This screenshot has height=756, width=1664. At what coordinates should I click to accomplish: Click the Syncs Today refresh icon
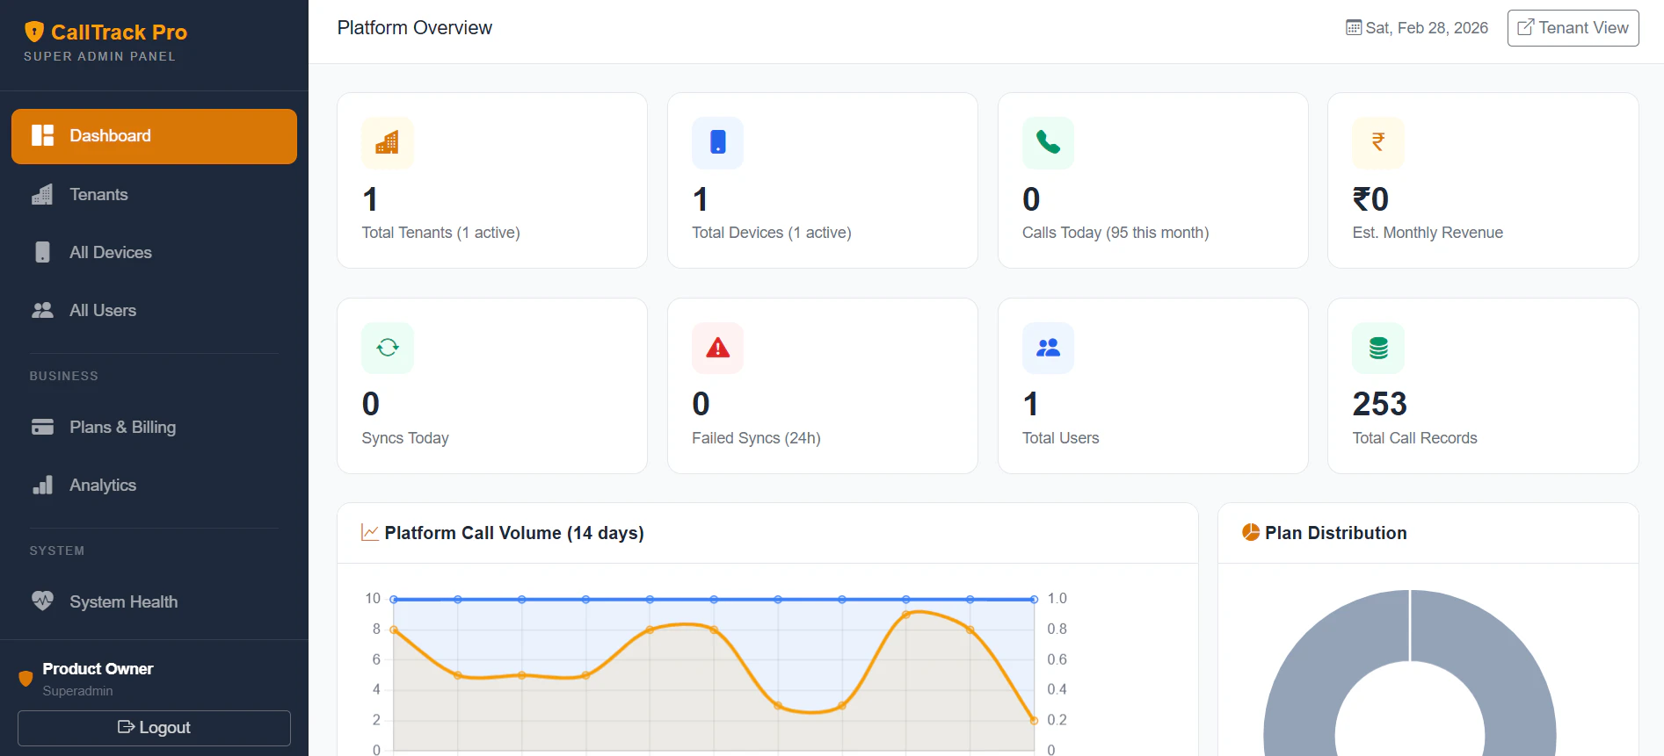click(x=388, y=348)
